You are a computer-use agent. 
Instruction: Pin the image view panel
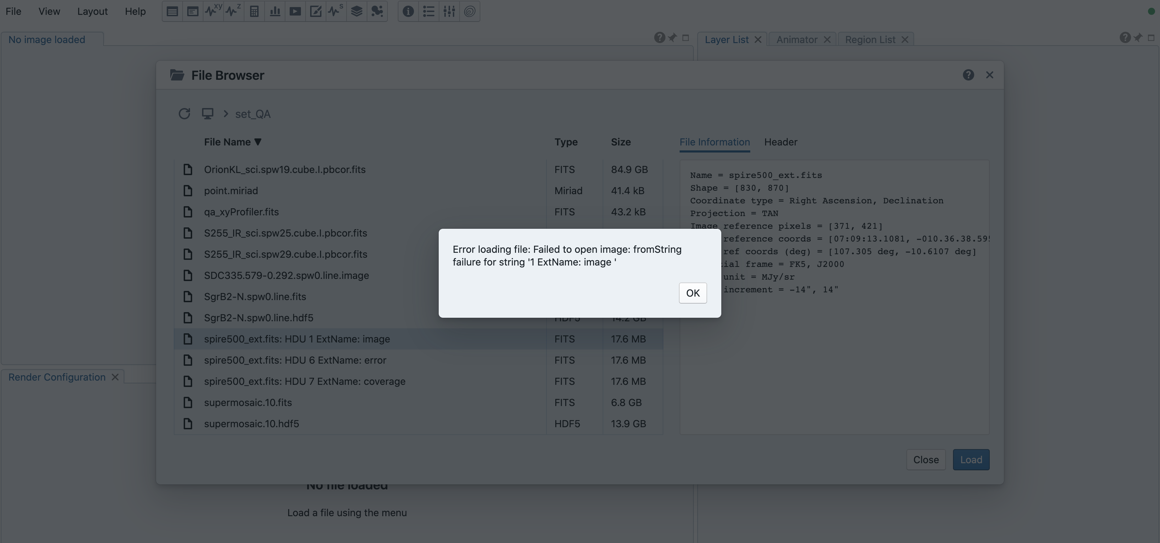pos(673,38)
